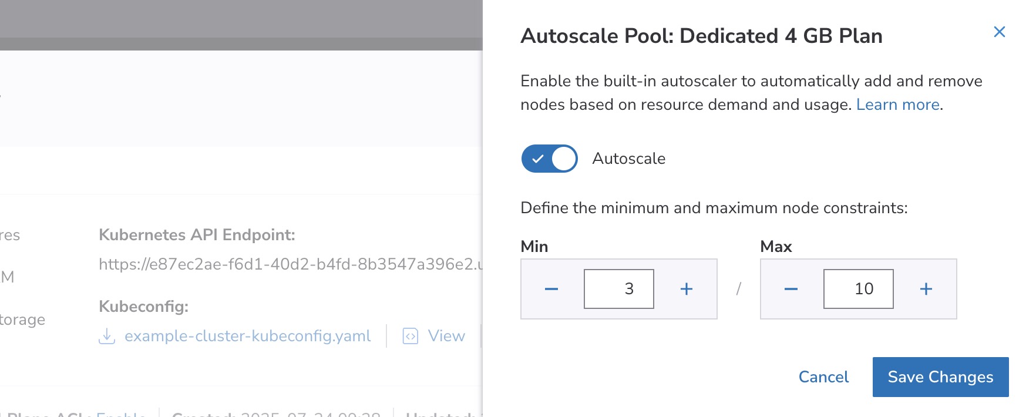
Task: Focus the Max nodes input field
Action: click(858, 289)
